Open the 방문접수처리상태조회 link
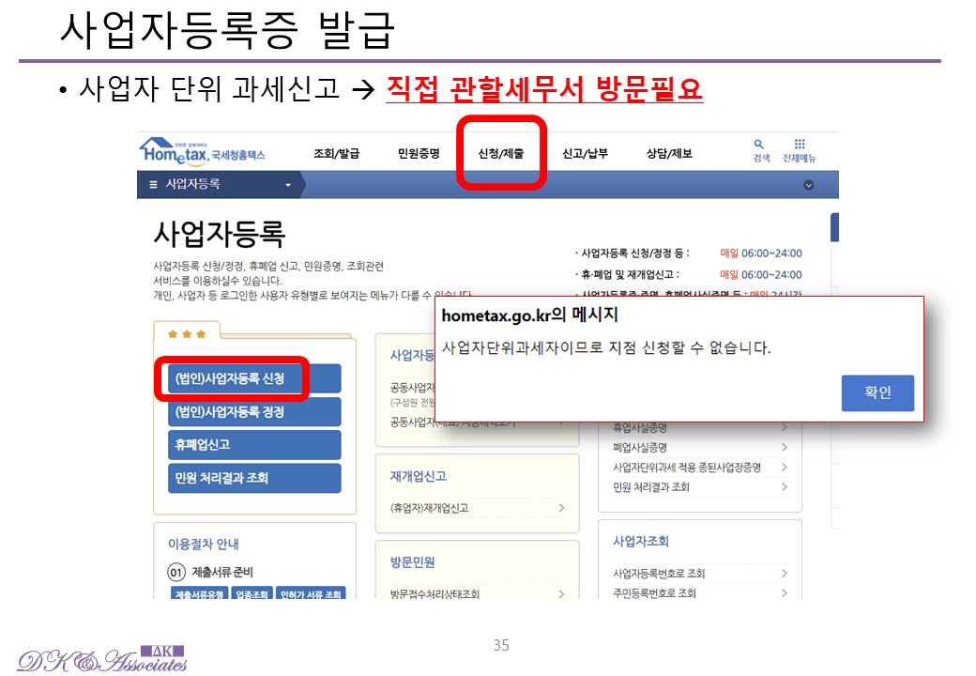Viewport: 976px width, 676px height. point(435,593)
